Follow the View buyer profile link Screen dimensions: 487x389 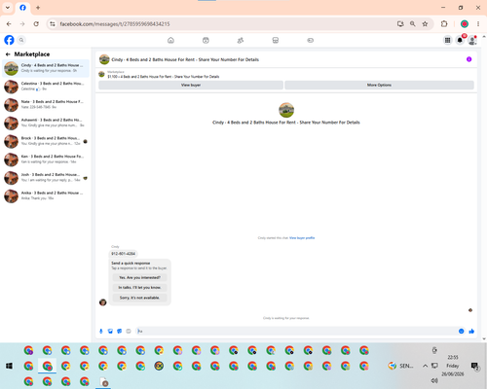(302, 238)
